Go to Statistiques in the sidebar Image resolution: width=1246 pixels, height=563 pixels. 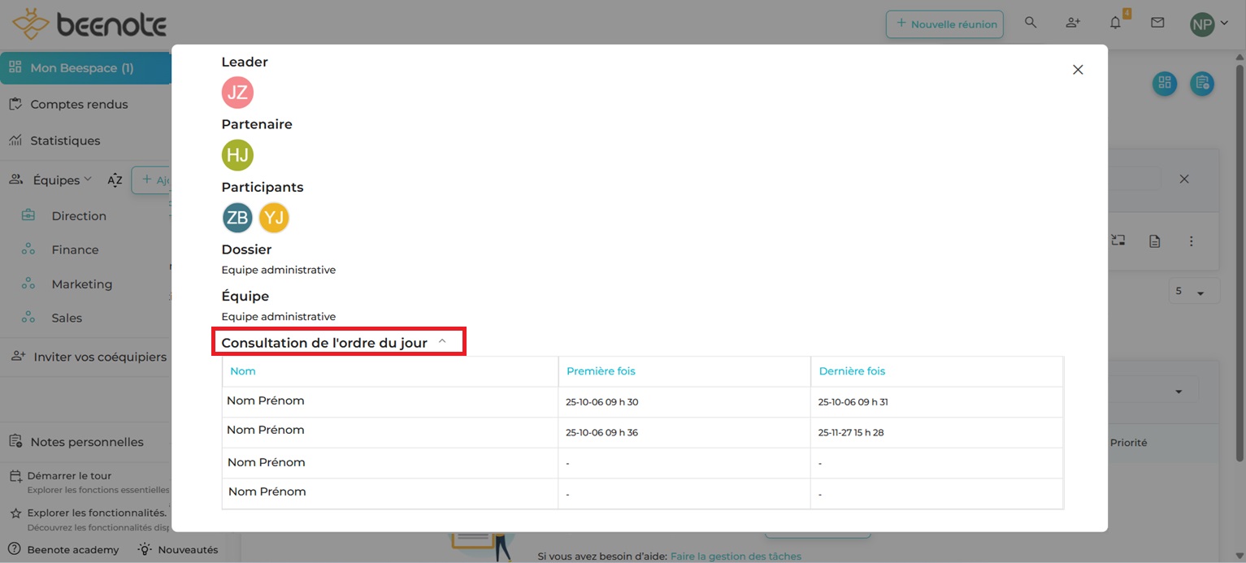tap(65, 141)
